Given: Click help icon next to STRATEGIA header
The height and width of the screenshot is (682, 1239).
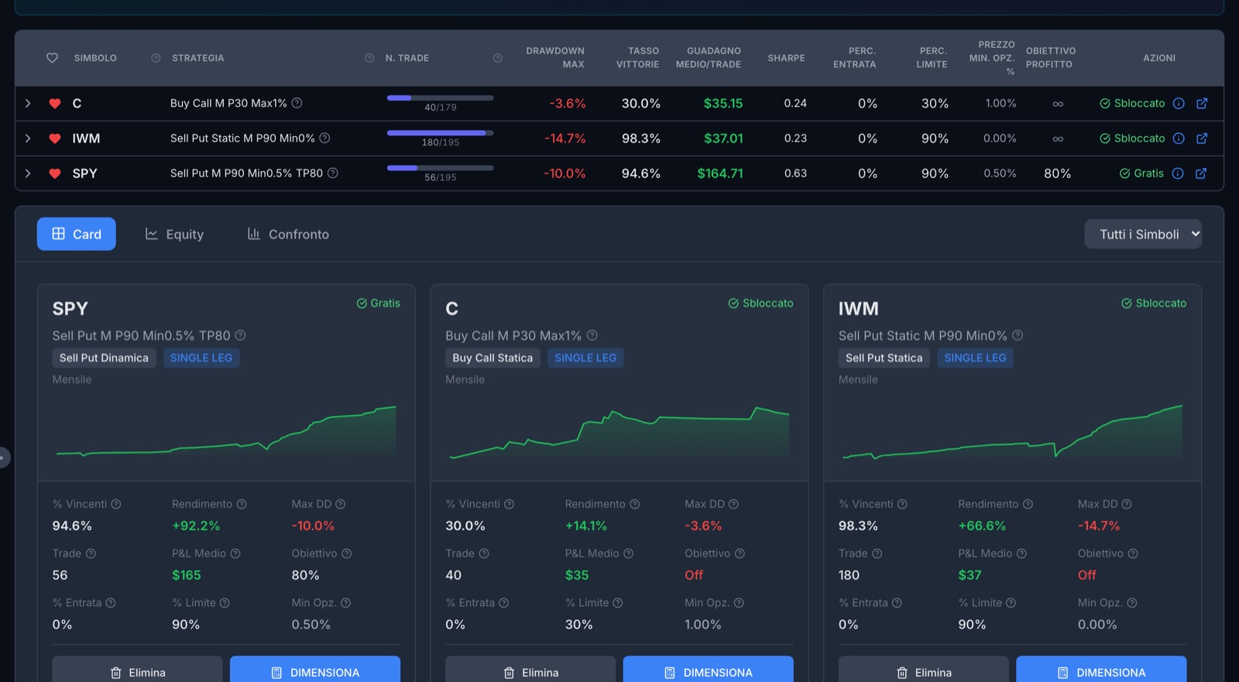Looking at the screenshot, I should [369, 58].
